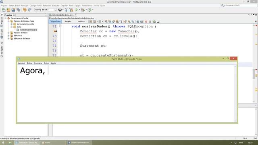
Task: Open the dropdown arrow beside the Run icon
Action: 79,10
